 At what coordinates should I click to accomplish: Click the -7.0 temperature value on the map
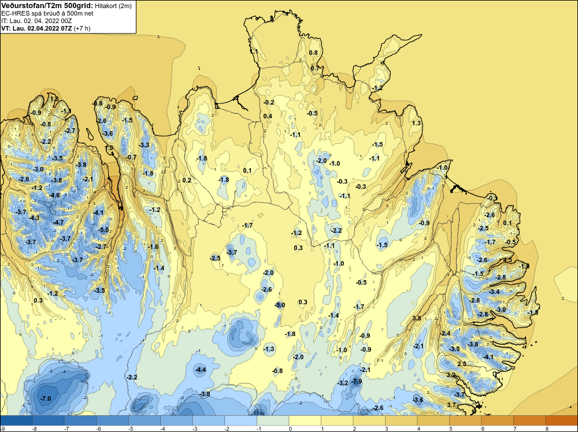click(45, 399)
